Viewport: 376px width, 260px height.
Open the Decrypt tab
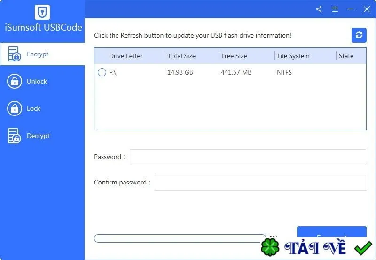(42, 136)
